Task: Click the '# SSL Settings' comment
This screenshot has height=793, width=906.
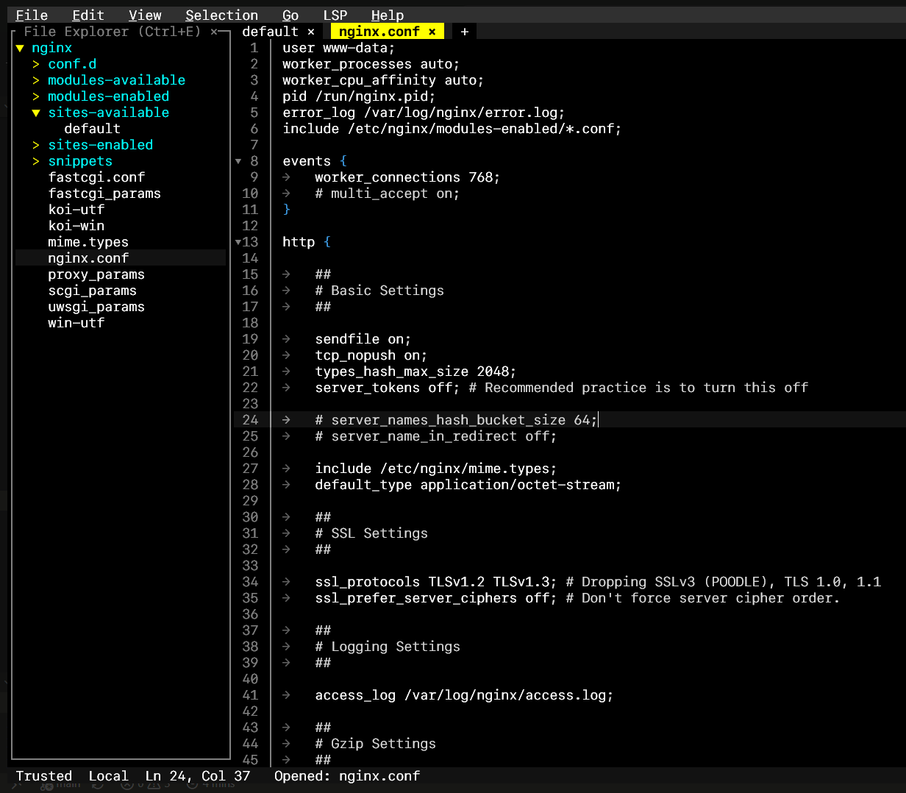Action: 371,533
